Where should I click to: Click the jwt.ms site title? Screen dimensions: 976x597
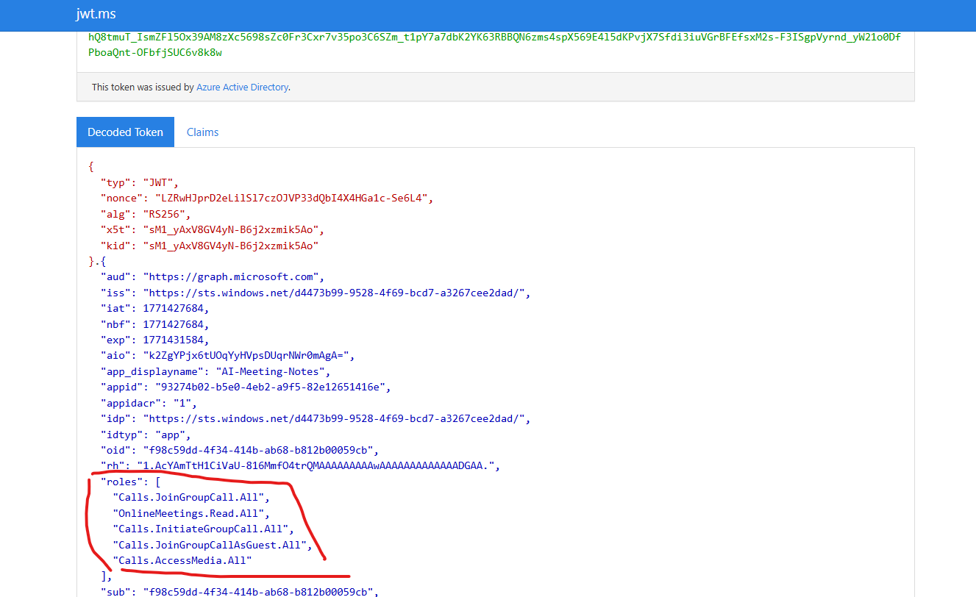coord(96,14)
